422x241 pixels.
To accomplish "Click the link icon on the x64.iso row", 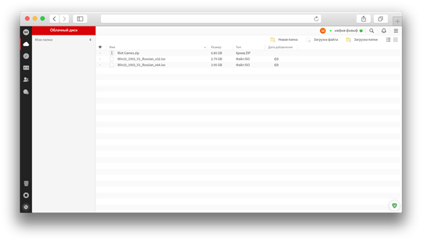I will coord(276,65).
